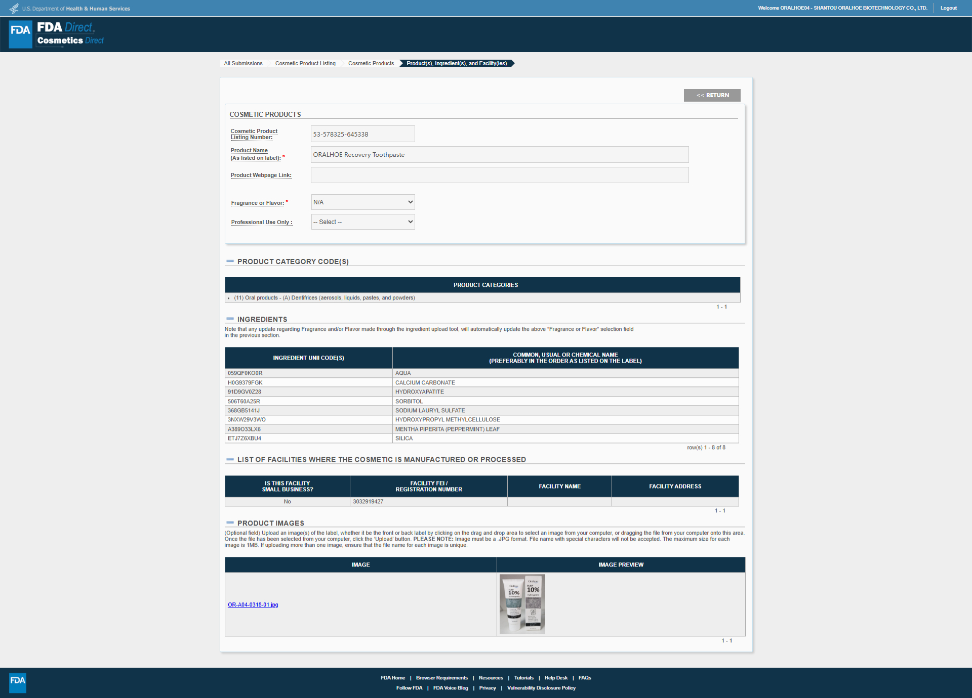The width and height of the screenshot is (972, 698).
Task: Click the FDA Direct logo in header
Action: (57, 34)
